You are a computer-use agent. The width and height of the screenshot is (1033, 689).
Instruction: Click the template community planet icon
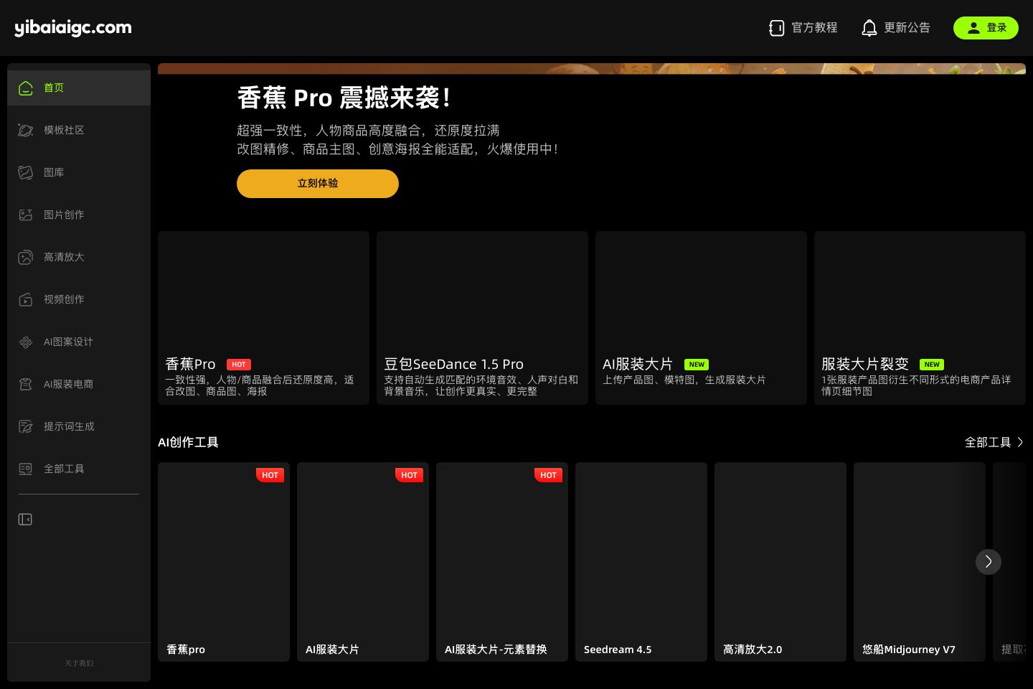coord(26,131)
